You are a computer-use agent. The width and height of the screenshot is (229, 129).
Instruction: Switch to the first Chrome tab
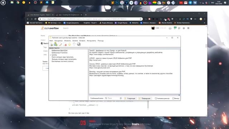coord(40,15)
